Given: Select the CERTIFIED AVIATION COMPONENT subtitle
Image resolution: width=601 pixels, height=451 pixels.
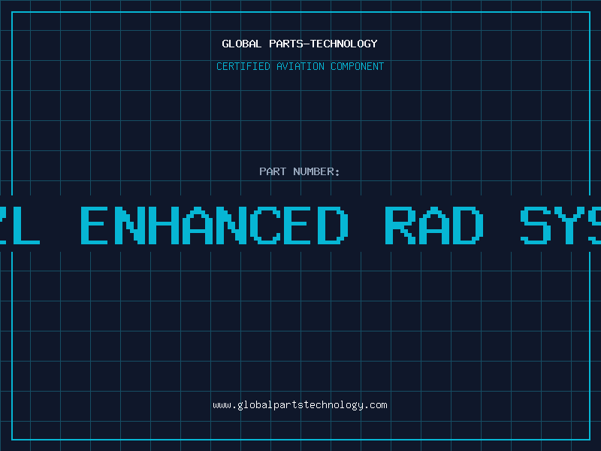Looking at the screenshot, I should pos(300,66).
